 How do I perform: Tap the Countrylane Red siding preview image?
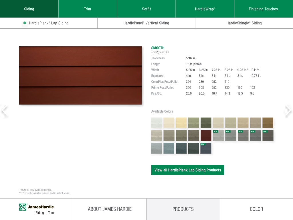pos(80,75)
